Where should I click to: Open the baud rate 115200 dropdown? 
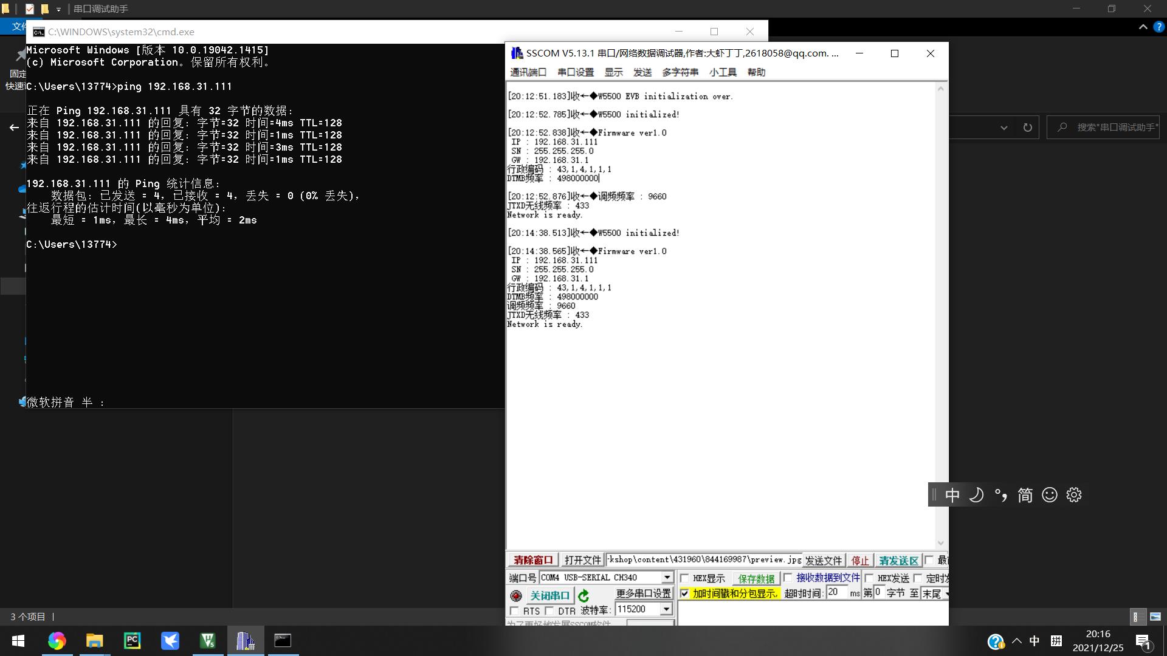point(666,609)
